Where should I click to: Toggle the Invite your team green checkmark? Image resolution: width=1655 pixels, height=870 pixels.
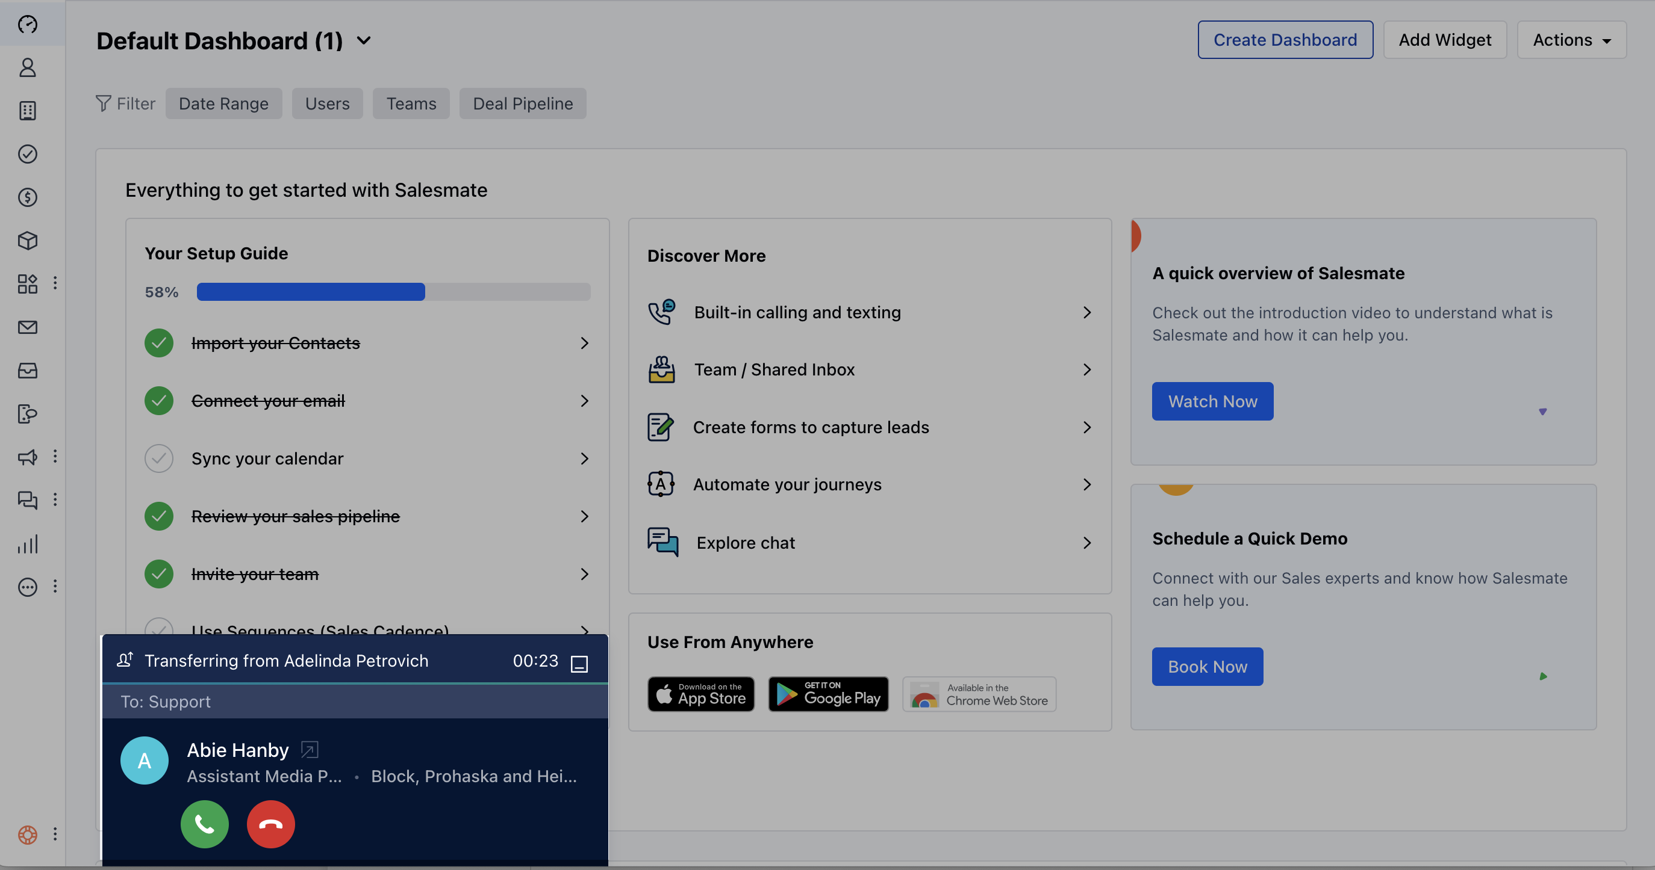(x=158, y=573)
